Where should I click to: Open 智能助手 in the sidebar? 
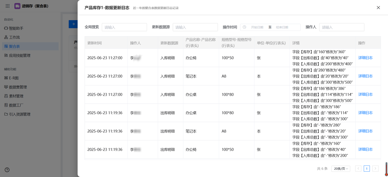[16, 28]
